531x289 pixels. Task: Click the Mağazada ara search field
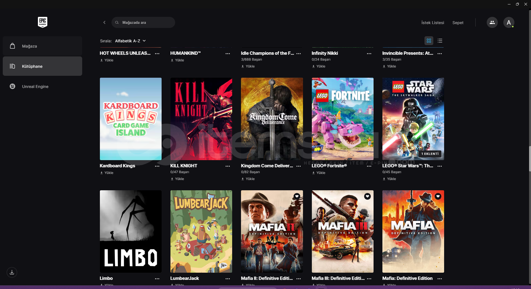[143, 22]
